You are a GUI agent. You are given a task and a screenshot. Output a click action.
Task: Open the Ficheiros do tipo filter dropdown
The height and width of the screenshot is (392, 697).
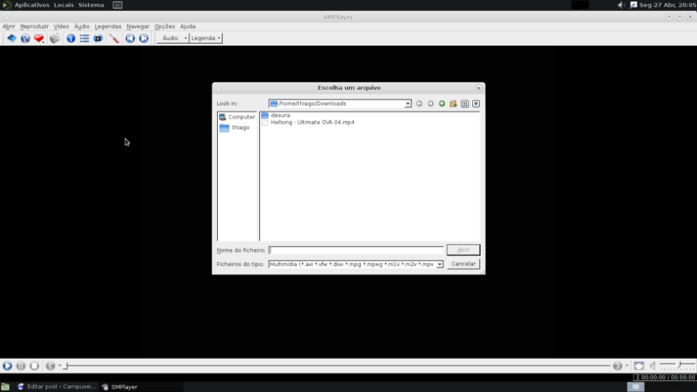(440, 264)
